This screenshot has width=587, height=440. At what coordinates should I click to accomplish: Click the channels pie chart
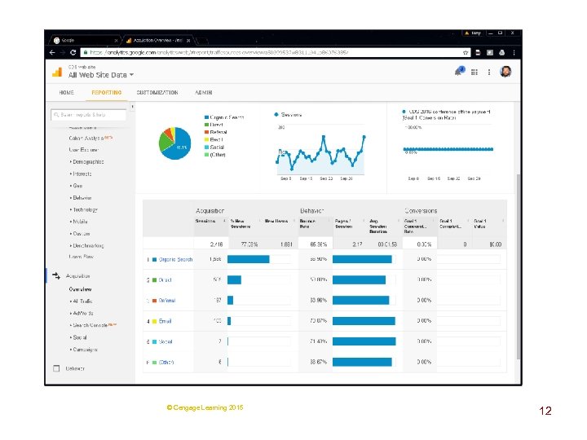point(174,143)
